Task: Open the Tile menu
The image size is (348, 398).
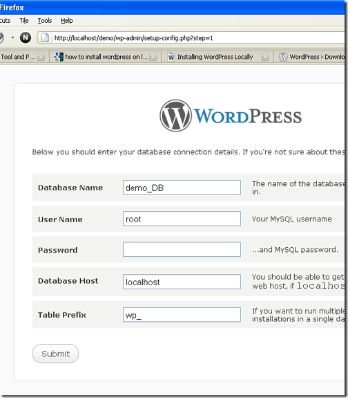Action: tap(24, 21)
